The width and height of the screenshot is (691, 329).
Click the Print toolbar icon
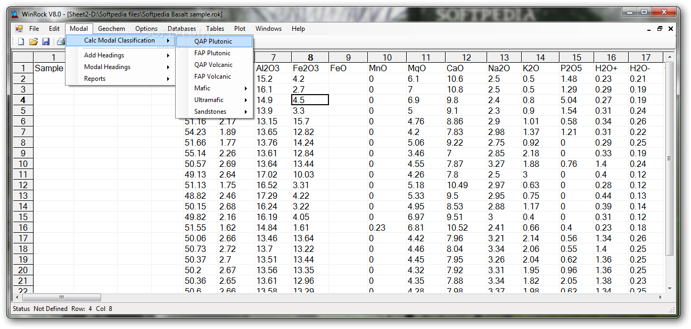[60, 41]
